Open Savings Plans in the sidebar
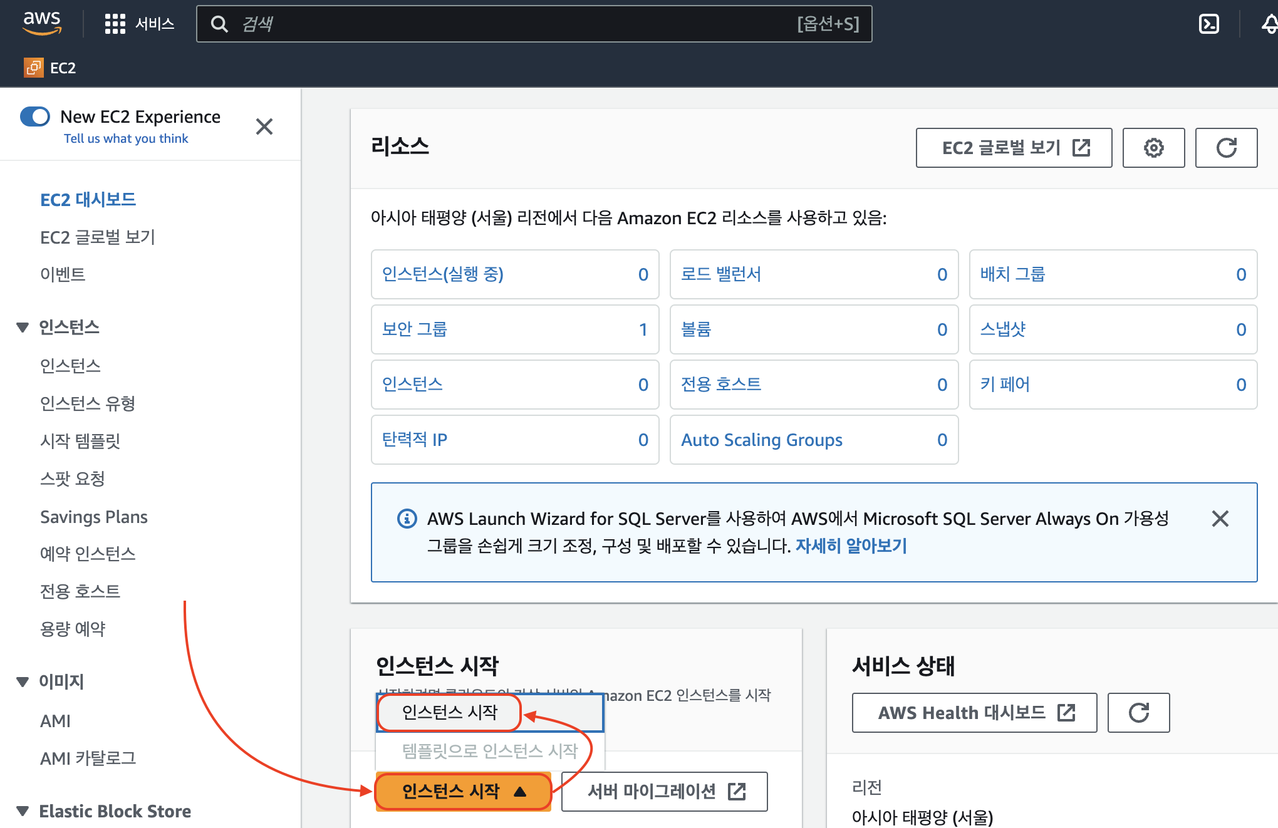 pyautogui.click(x=94, y=517)
